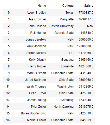The height and width of the screenshot is (125, 110).
Task: Click the Bojan Bogdanovic name cell
Action: tap(34, 113)
